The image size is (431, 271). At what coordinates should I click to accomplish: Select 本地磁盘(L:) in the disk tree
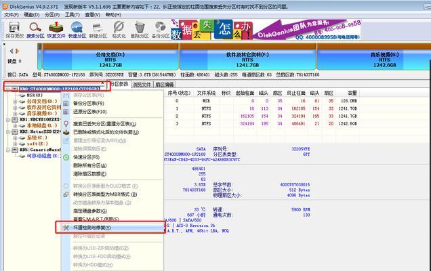42,125
